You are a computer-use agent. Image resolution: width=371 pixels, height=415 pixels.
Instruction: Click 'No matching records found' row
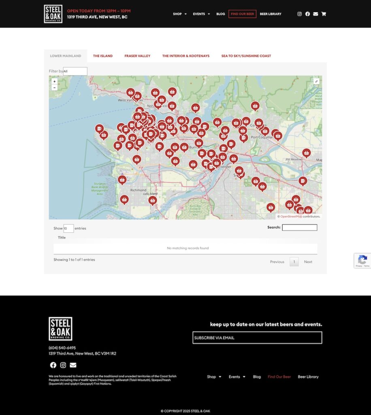185,248
